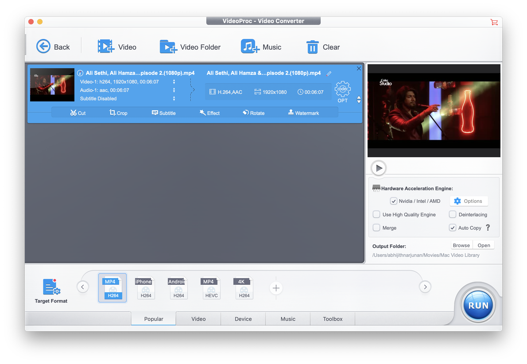Open the Subtitle tool
This screenshot has height=364, width=527.
[x=164, y=113]
